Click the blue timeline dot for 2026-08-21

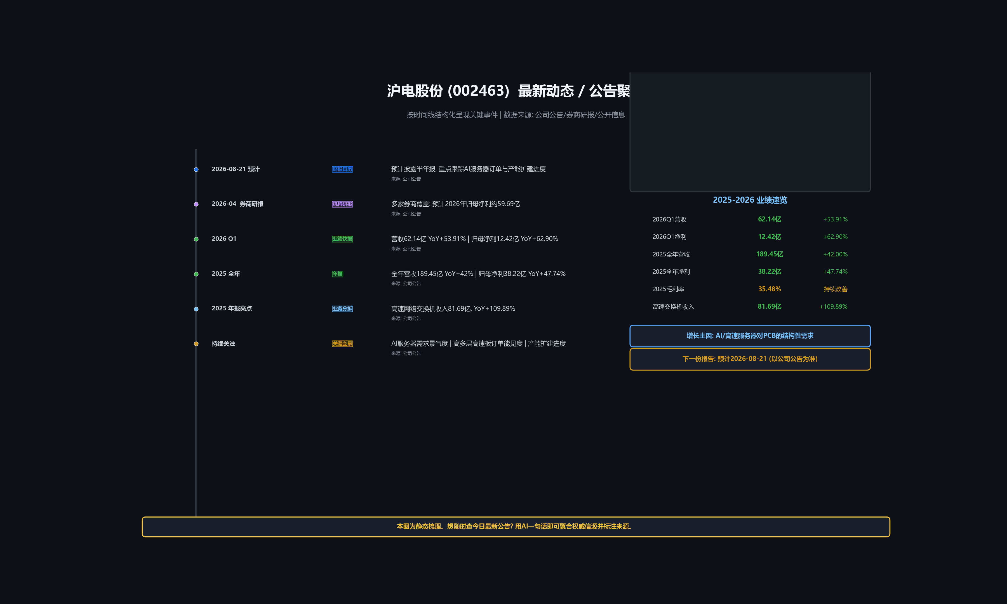(196, 169)
